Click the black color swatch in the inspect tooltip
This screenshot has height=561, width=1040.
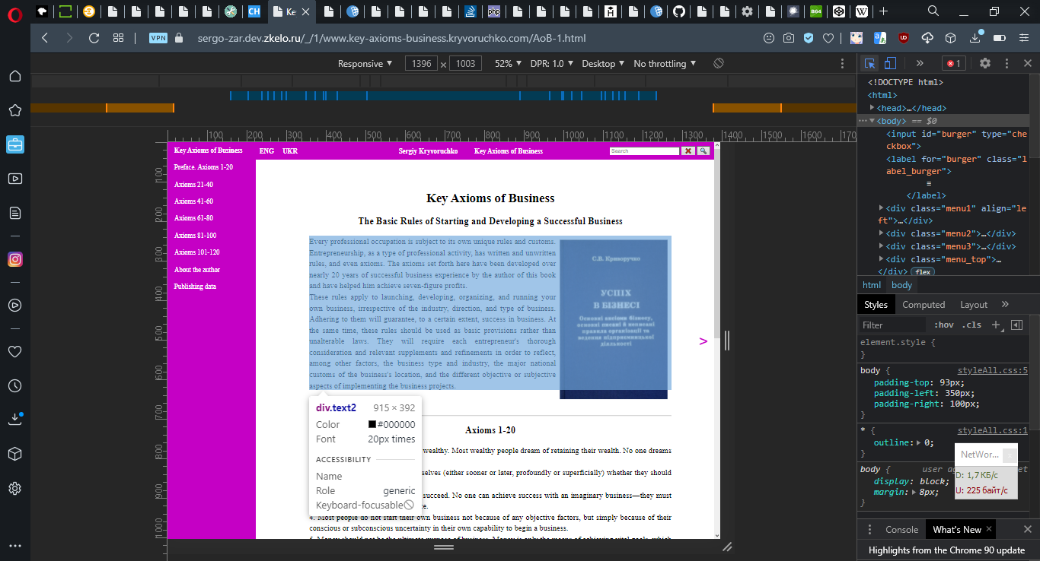372,425
